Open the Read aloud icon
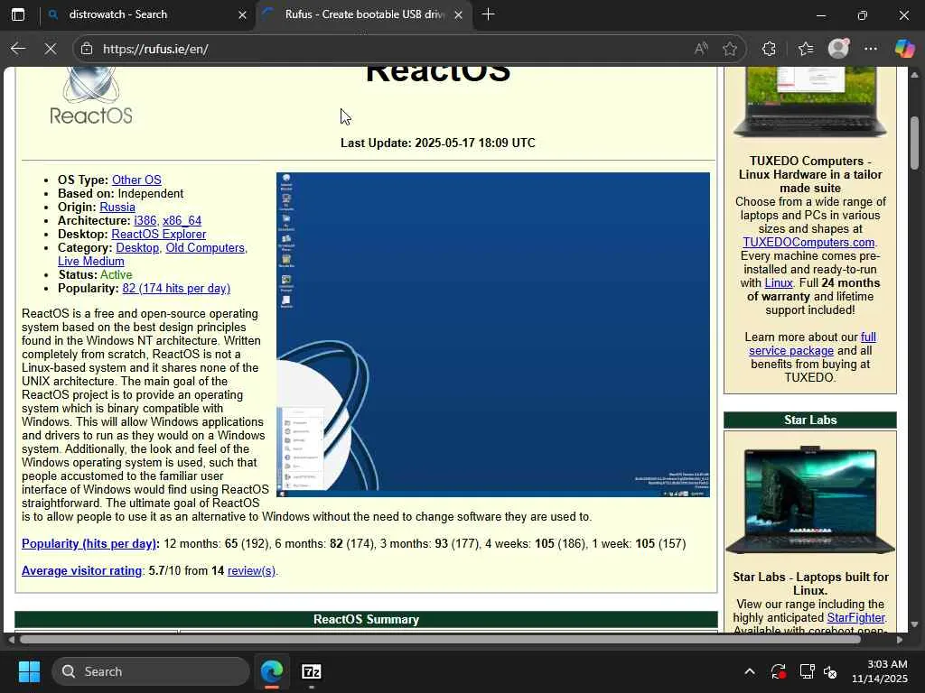 tap(701, 49)
